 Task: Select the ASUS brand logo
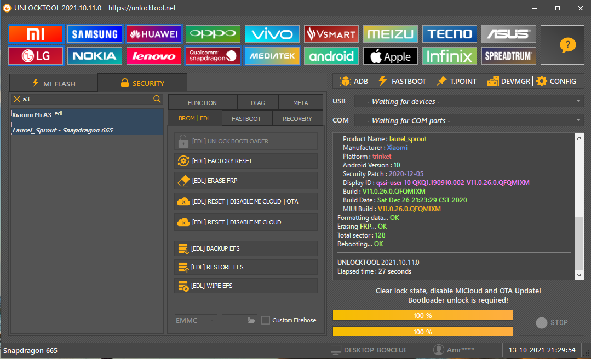tap(509, 34)
